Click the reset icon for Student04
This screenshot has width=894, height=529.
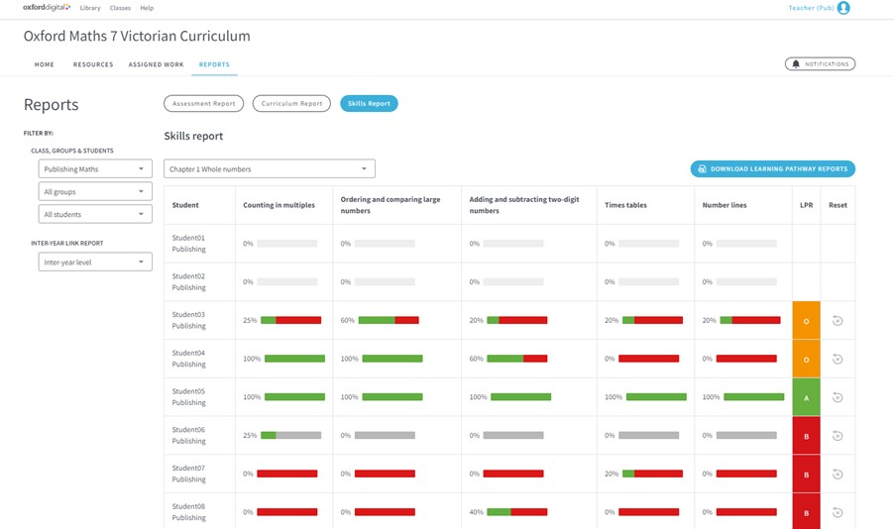(837, 359)
